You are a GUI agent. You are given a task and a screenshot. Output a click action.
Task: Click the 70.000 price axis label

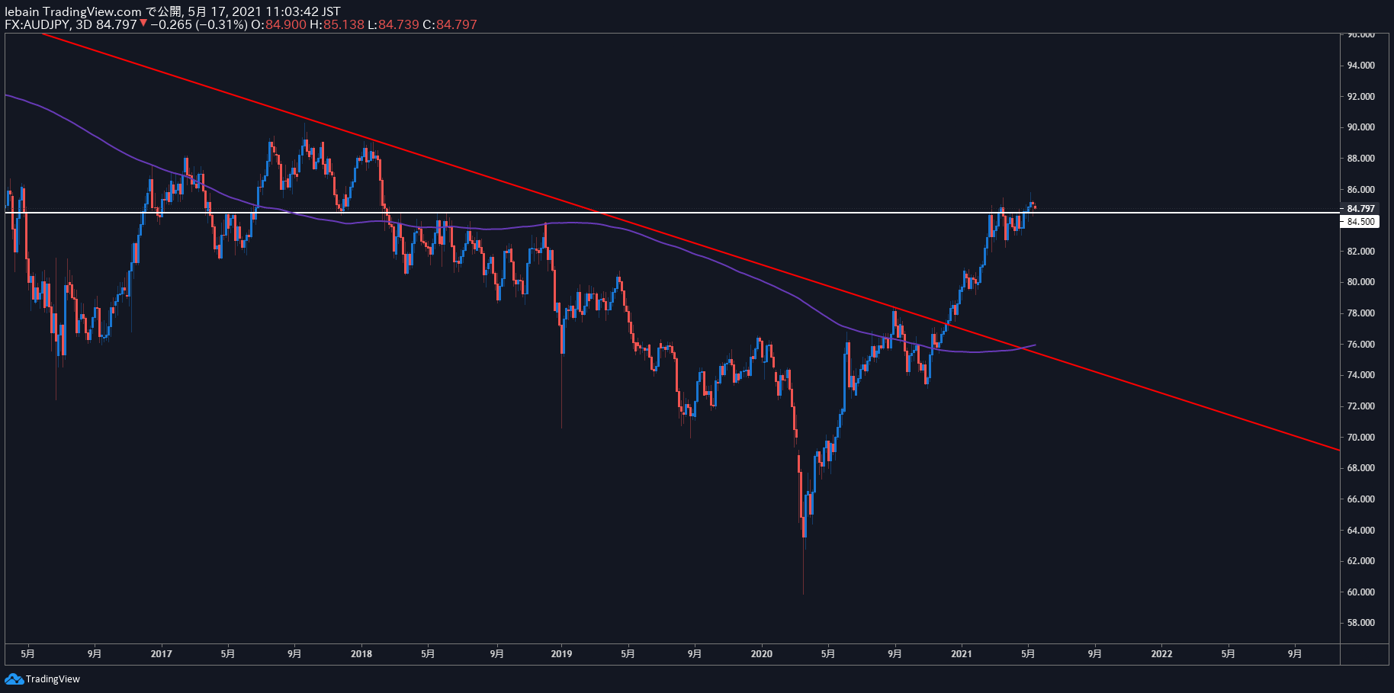coord(1361,438)
